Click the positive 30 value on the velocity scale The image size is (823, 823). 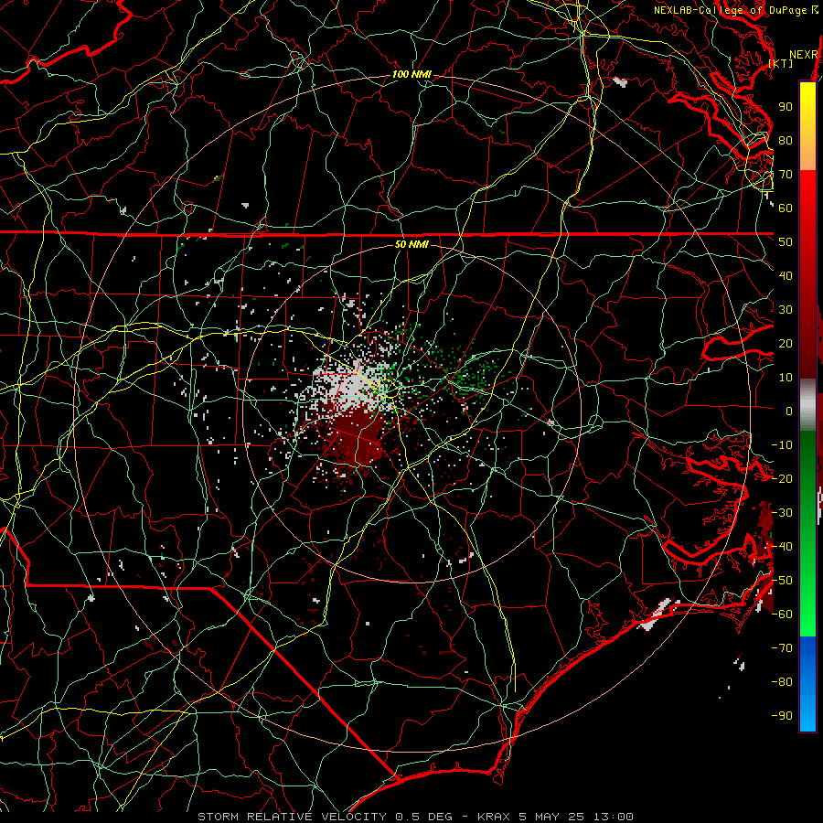point(786,310)
